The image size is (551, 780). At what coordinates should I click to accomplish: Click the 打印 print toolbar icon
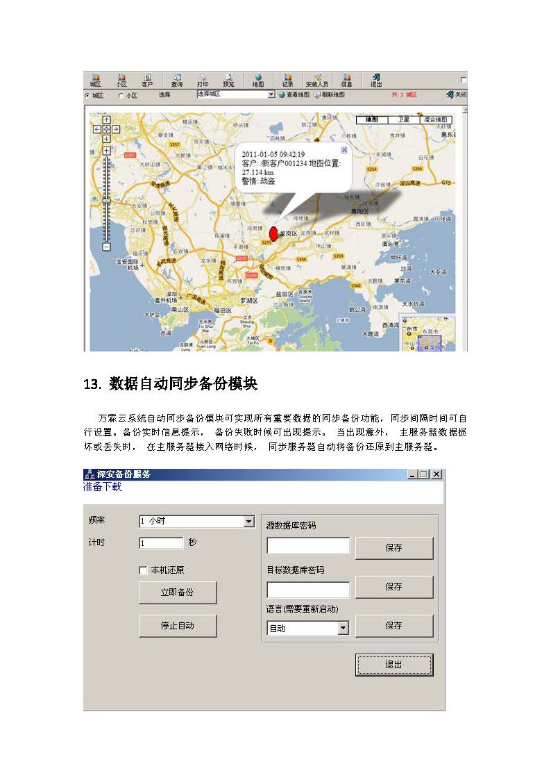pos(203,81)
